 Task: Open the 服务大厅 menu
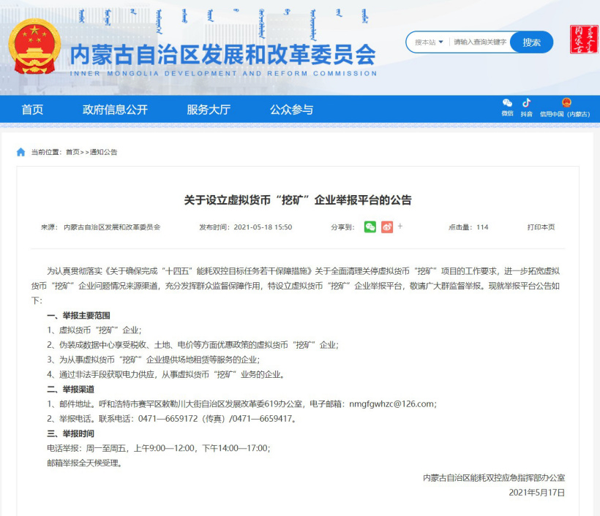[x=209, y=110]
